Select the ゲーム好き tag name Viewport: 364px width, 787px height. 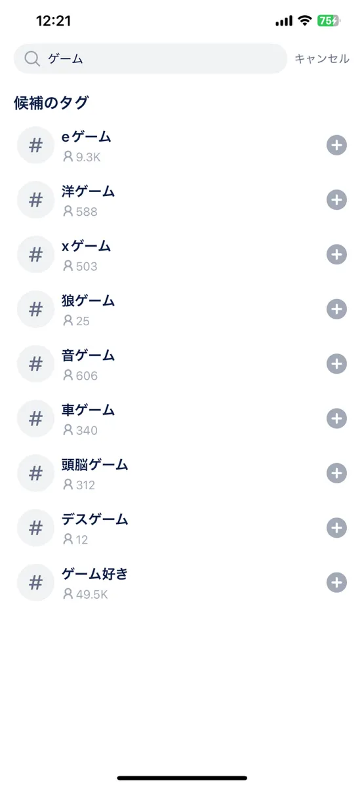point(95,574)
